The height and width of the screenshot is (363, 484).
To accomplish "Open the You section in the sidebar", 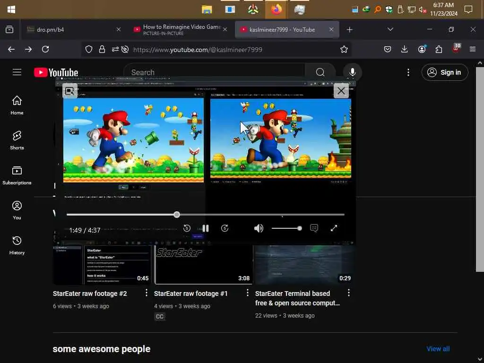I will tap(17, 210).
